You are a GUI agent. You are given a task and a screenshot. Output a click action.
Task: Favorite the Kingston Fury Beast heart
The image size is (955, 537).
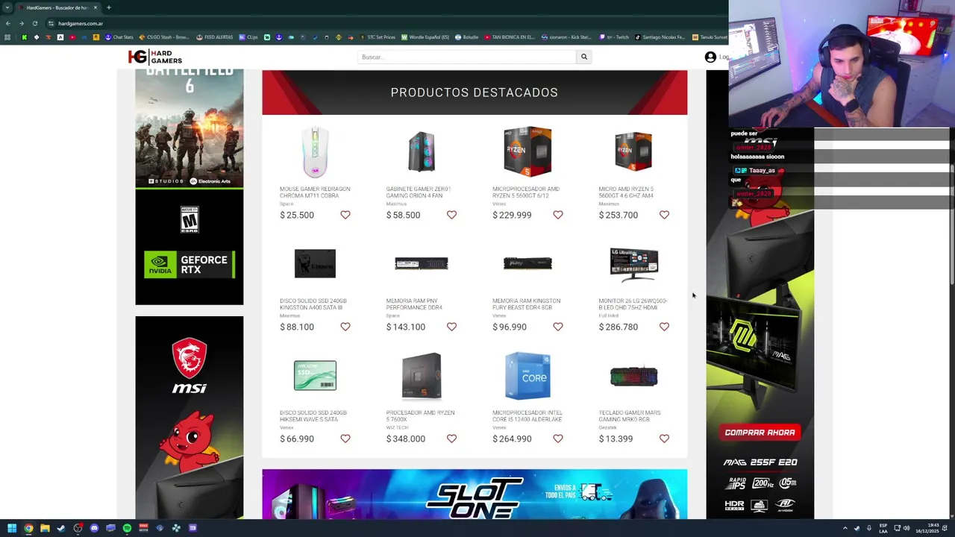pos(558,327)
